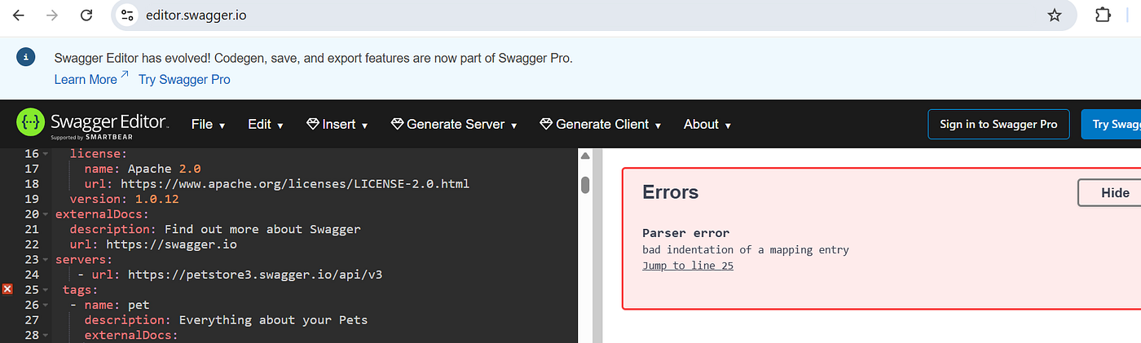
Task: Click the diamond icon beside Generate Server
Action: [x=397, y=124]
